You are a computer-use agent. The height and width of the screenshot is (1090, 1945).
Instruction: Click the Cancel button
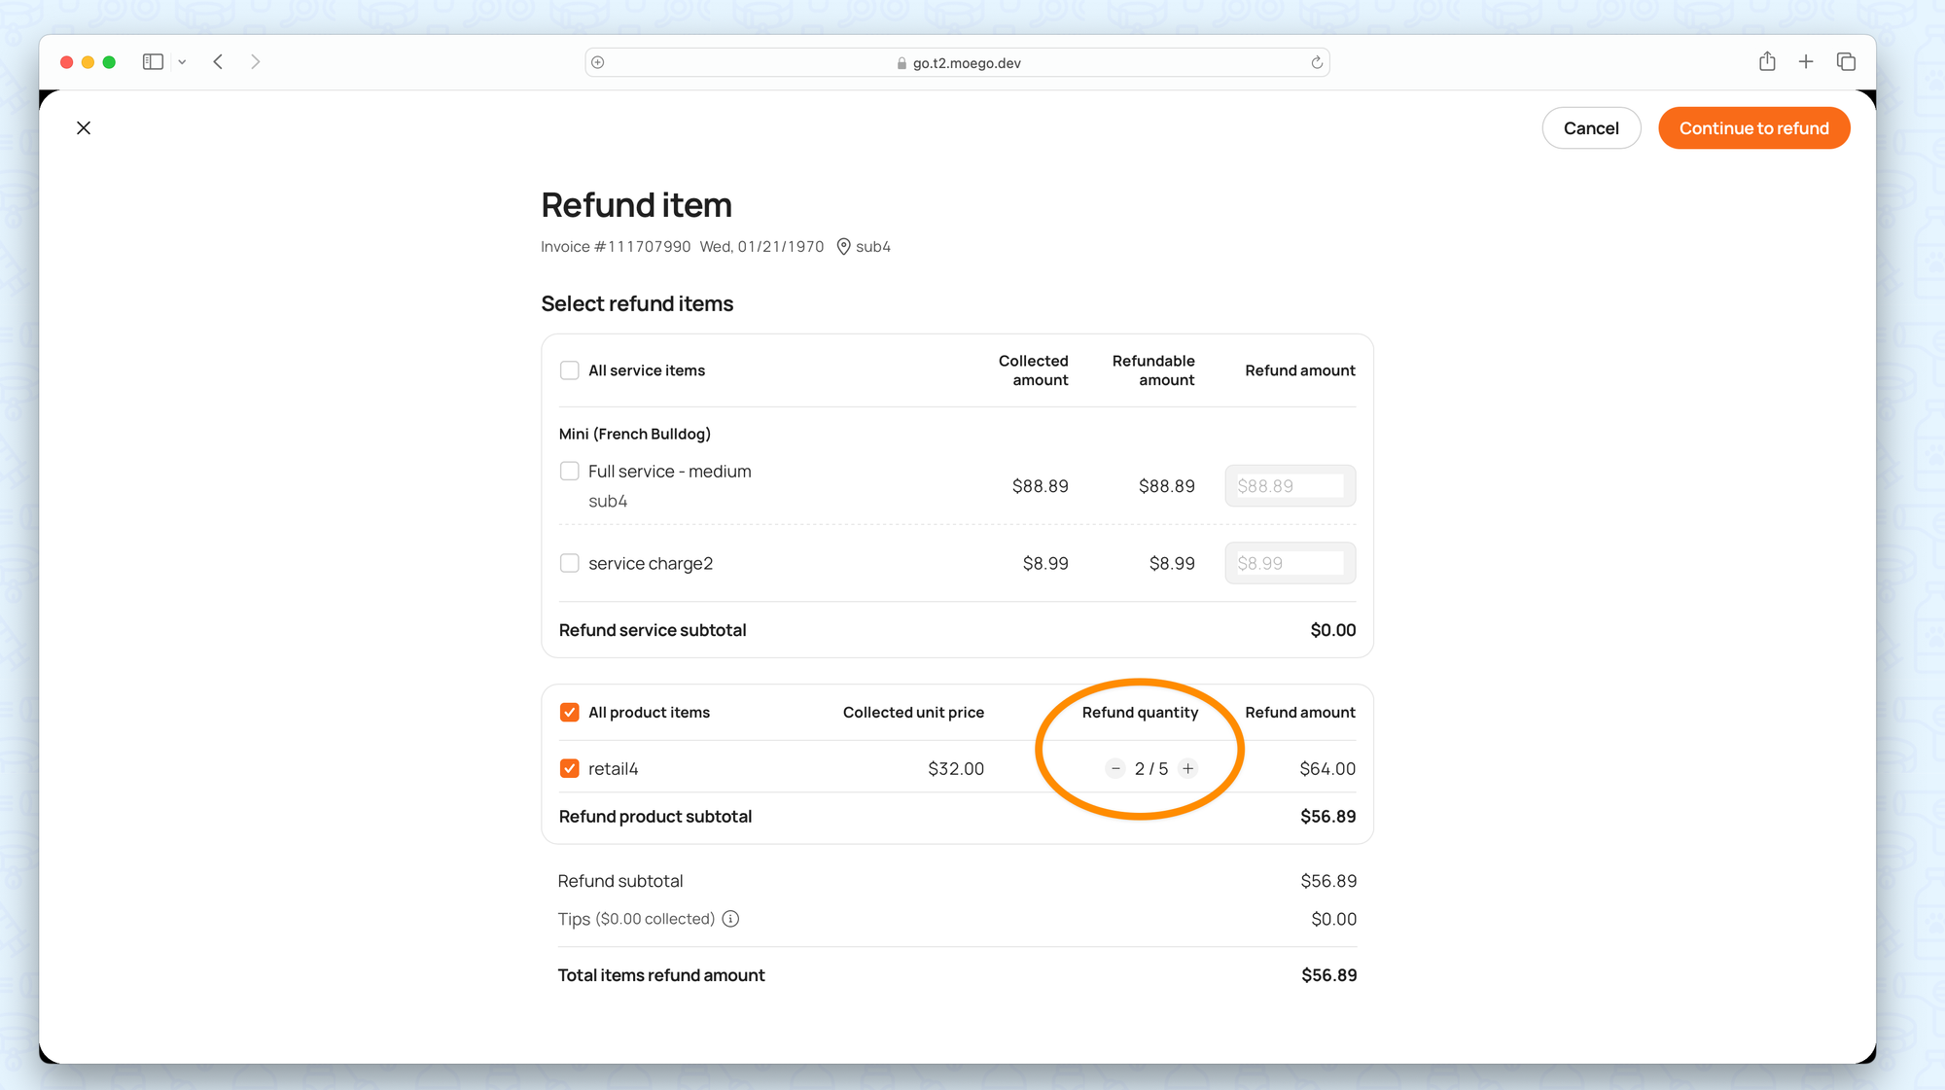(x=1591, y=128)
